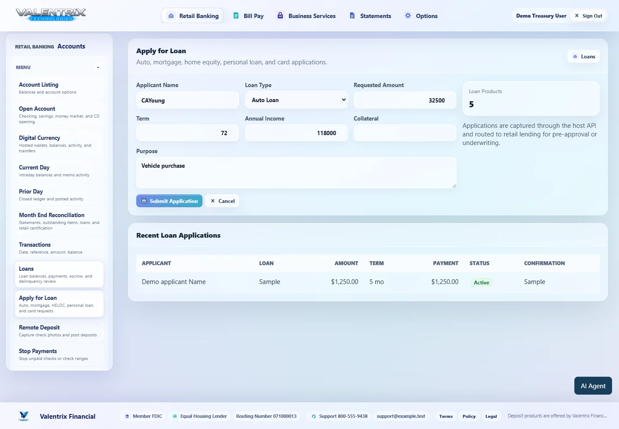Open Digital Currency menu item
Screen dimensions: 619x429
pos(59,144)
